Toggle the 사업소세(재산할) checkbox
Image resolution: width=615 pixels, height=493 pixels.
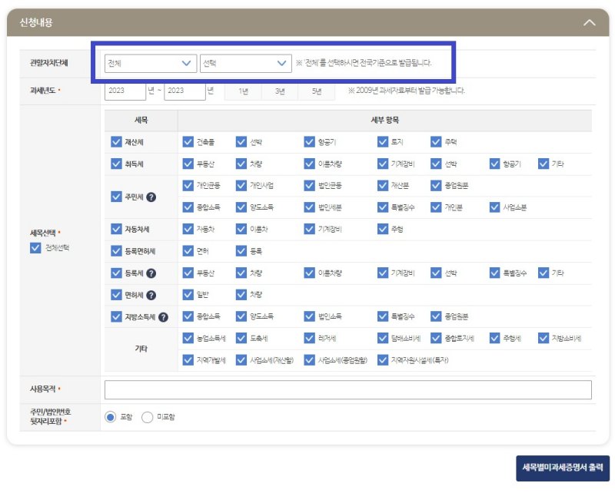(241, 359)
